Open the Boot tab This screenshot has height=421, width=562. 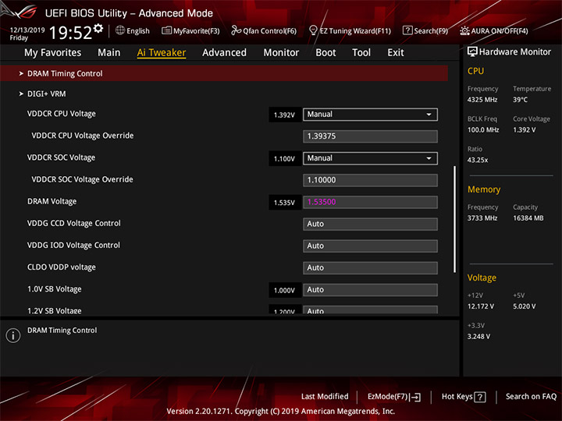coord(325,53)
